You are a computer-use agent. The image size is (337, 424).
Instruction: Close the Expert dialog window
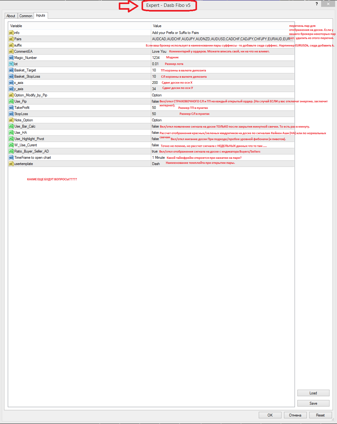pos(328,4)
